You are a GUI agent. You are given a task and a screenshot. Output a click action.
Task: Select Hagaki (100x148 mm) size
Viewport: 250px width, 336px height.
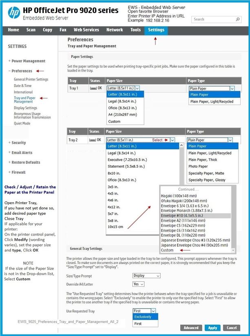[x=196, y=196]
